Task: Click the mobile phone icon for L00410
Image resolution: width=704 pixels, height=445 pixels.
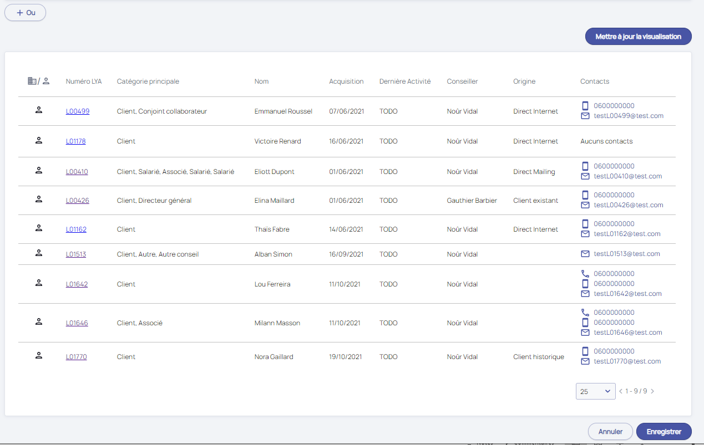Action: [x=585, y=166]
